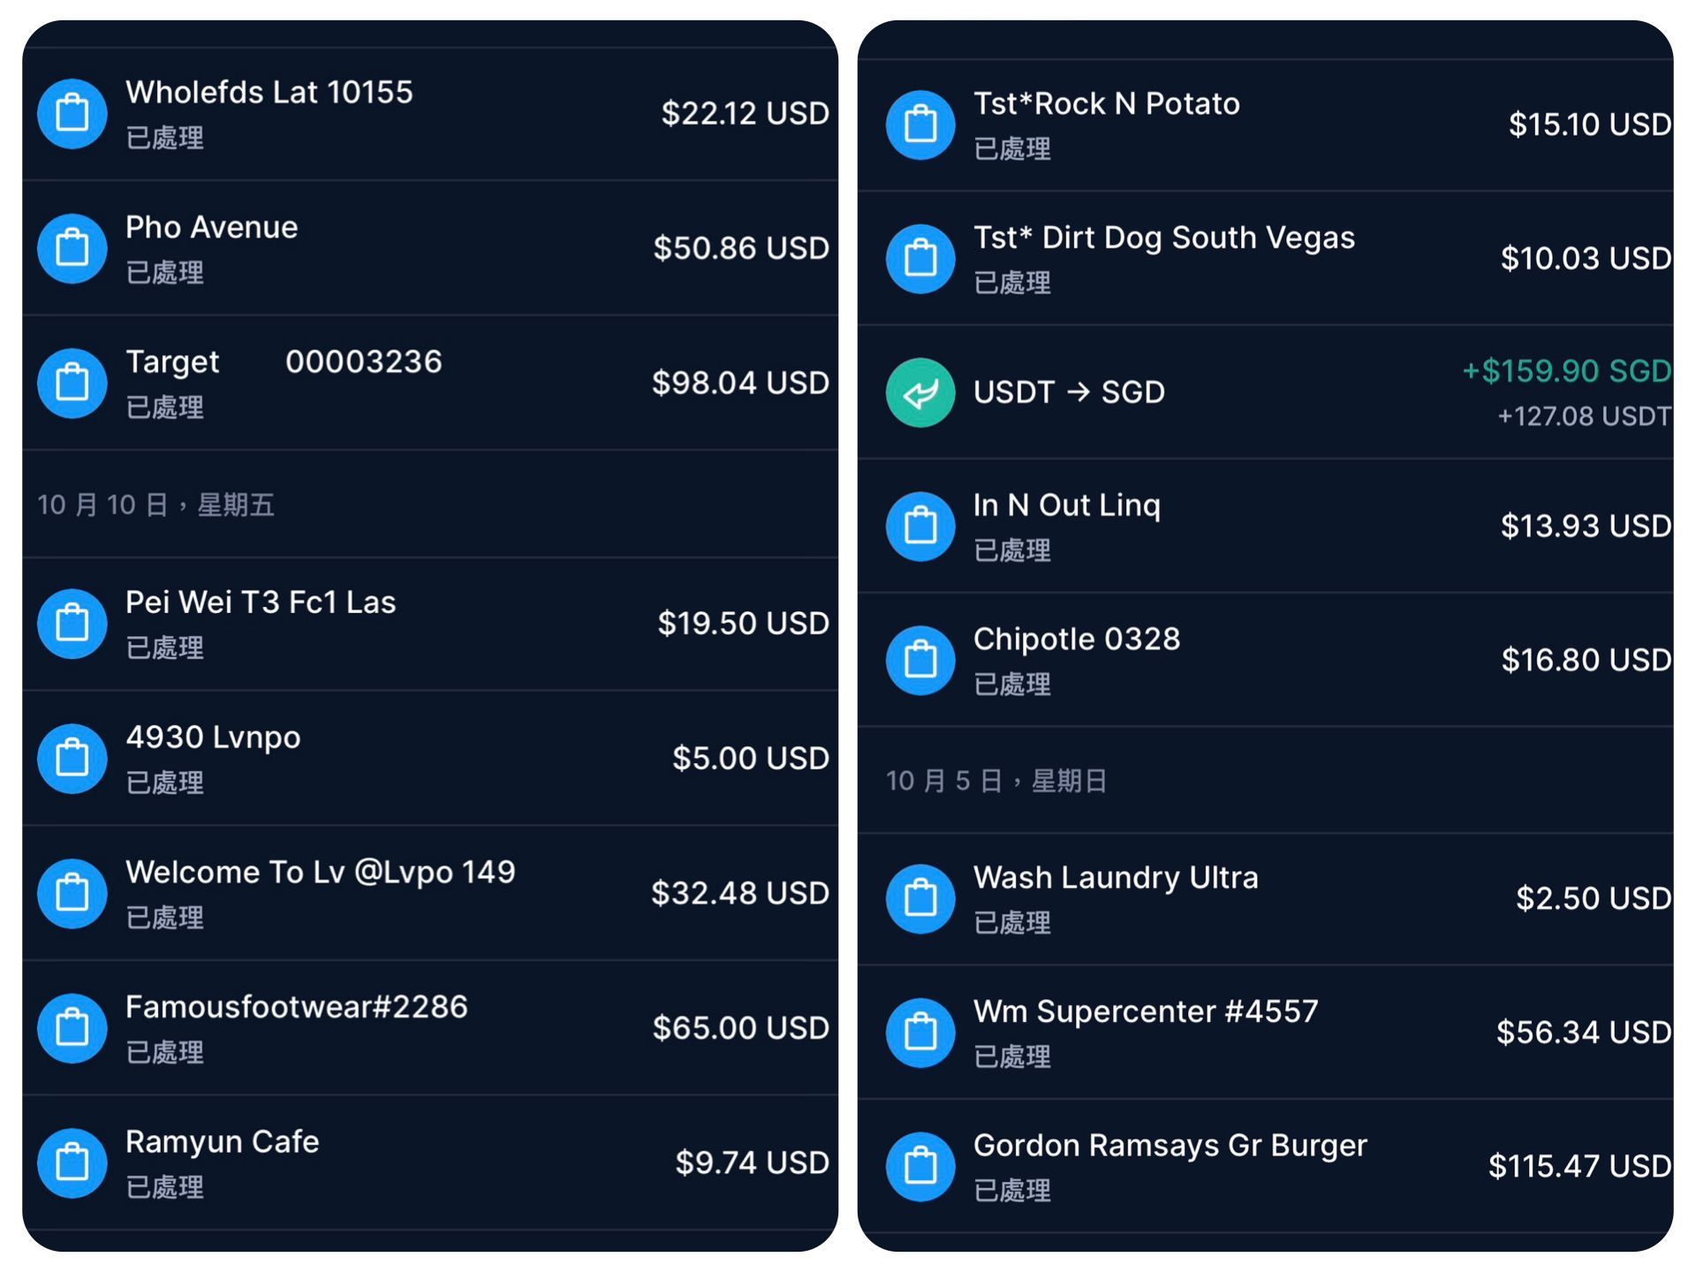This screenshot has width=1696, height=1272.
Task: Select the Target 00003236 shopping bag icon
Action: tap(72, 383)
